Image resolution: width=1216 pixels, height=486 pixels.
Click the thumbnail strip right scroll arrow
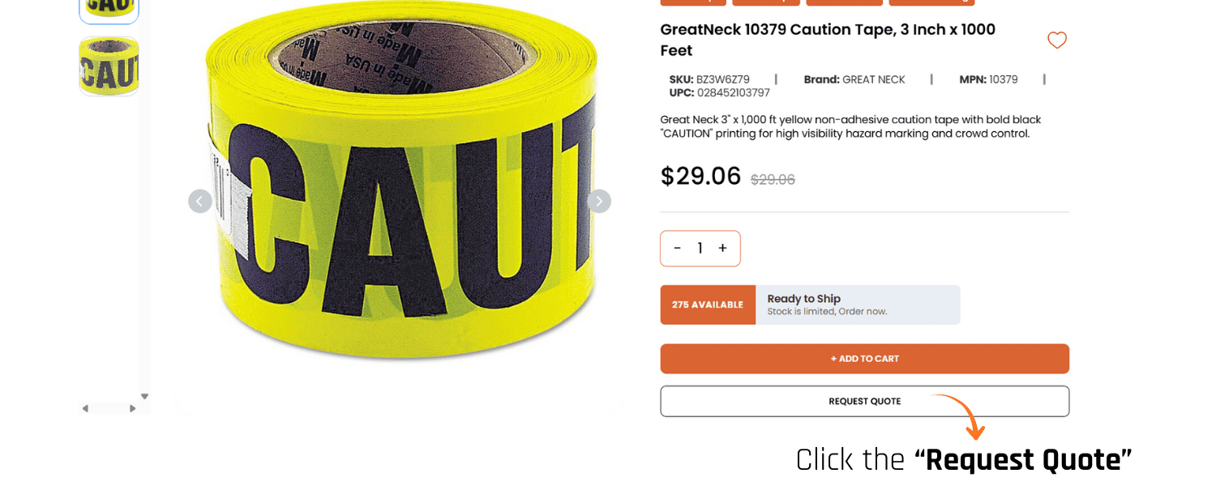coord(133,408)
